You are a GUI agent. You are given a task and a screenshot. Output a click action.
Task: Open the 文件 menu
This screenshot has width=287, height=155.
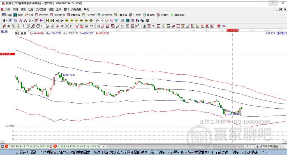pyautogui.click(x=8, y=9)
